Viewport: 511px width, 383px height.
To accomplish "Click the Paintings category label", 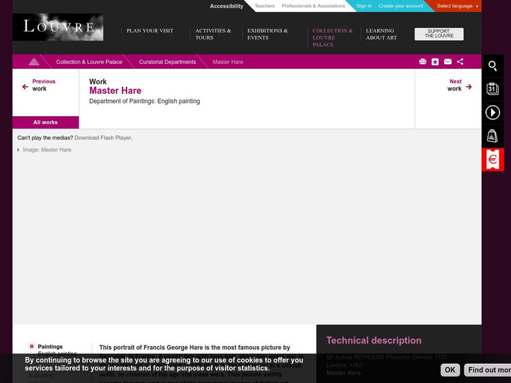I will [x=50, y=347].
